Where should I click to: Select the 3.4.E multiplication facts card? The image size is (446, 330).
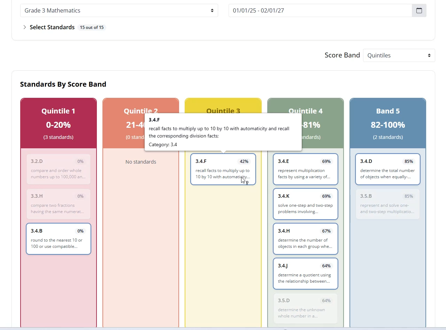(306, 169)
